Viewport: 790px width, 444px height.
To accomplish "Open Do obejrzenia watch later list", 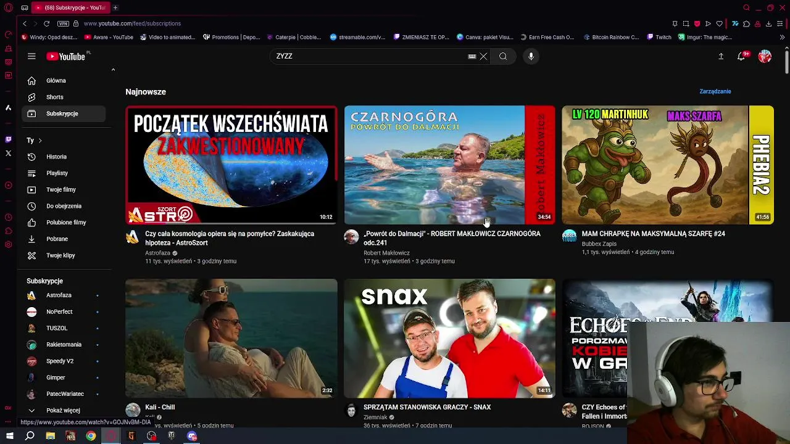I will coord(64,206).
